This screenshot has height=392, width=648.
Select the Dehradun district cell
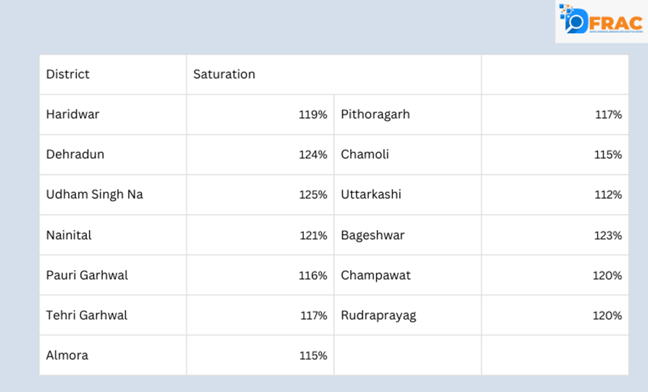click(75, 154)
